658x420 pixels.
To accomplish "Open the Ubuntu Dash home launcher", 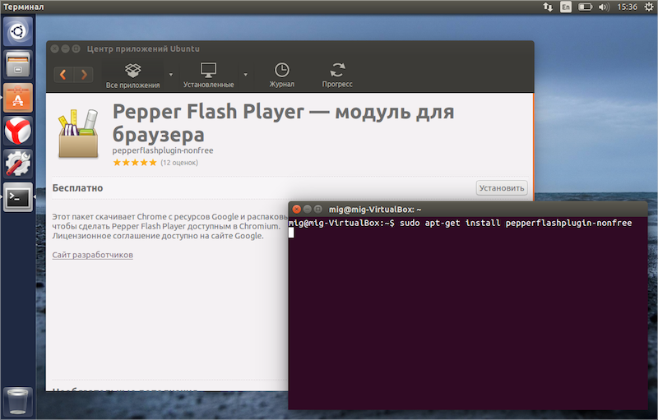I will click(18, 31).
